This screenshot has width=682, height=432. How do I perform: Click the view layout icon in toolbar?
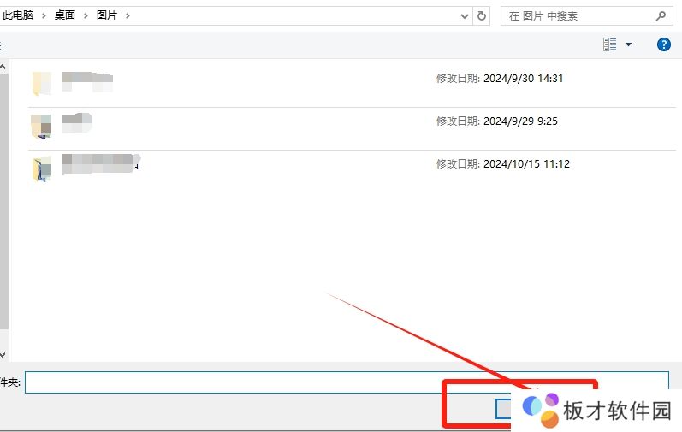610,44
